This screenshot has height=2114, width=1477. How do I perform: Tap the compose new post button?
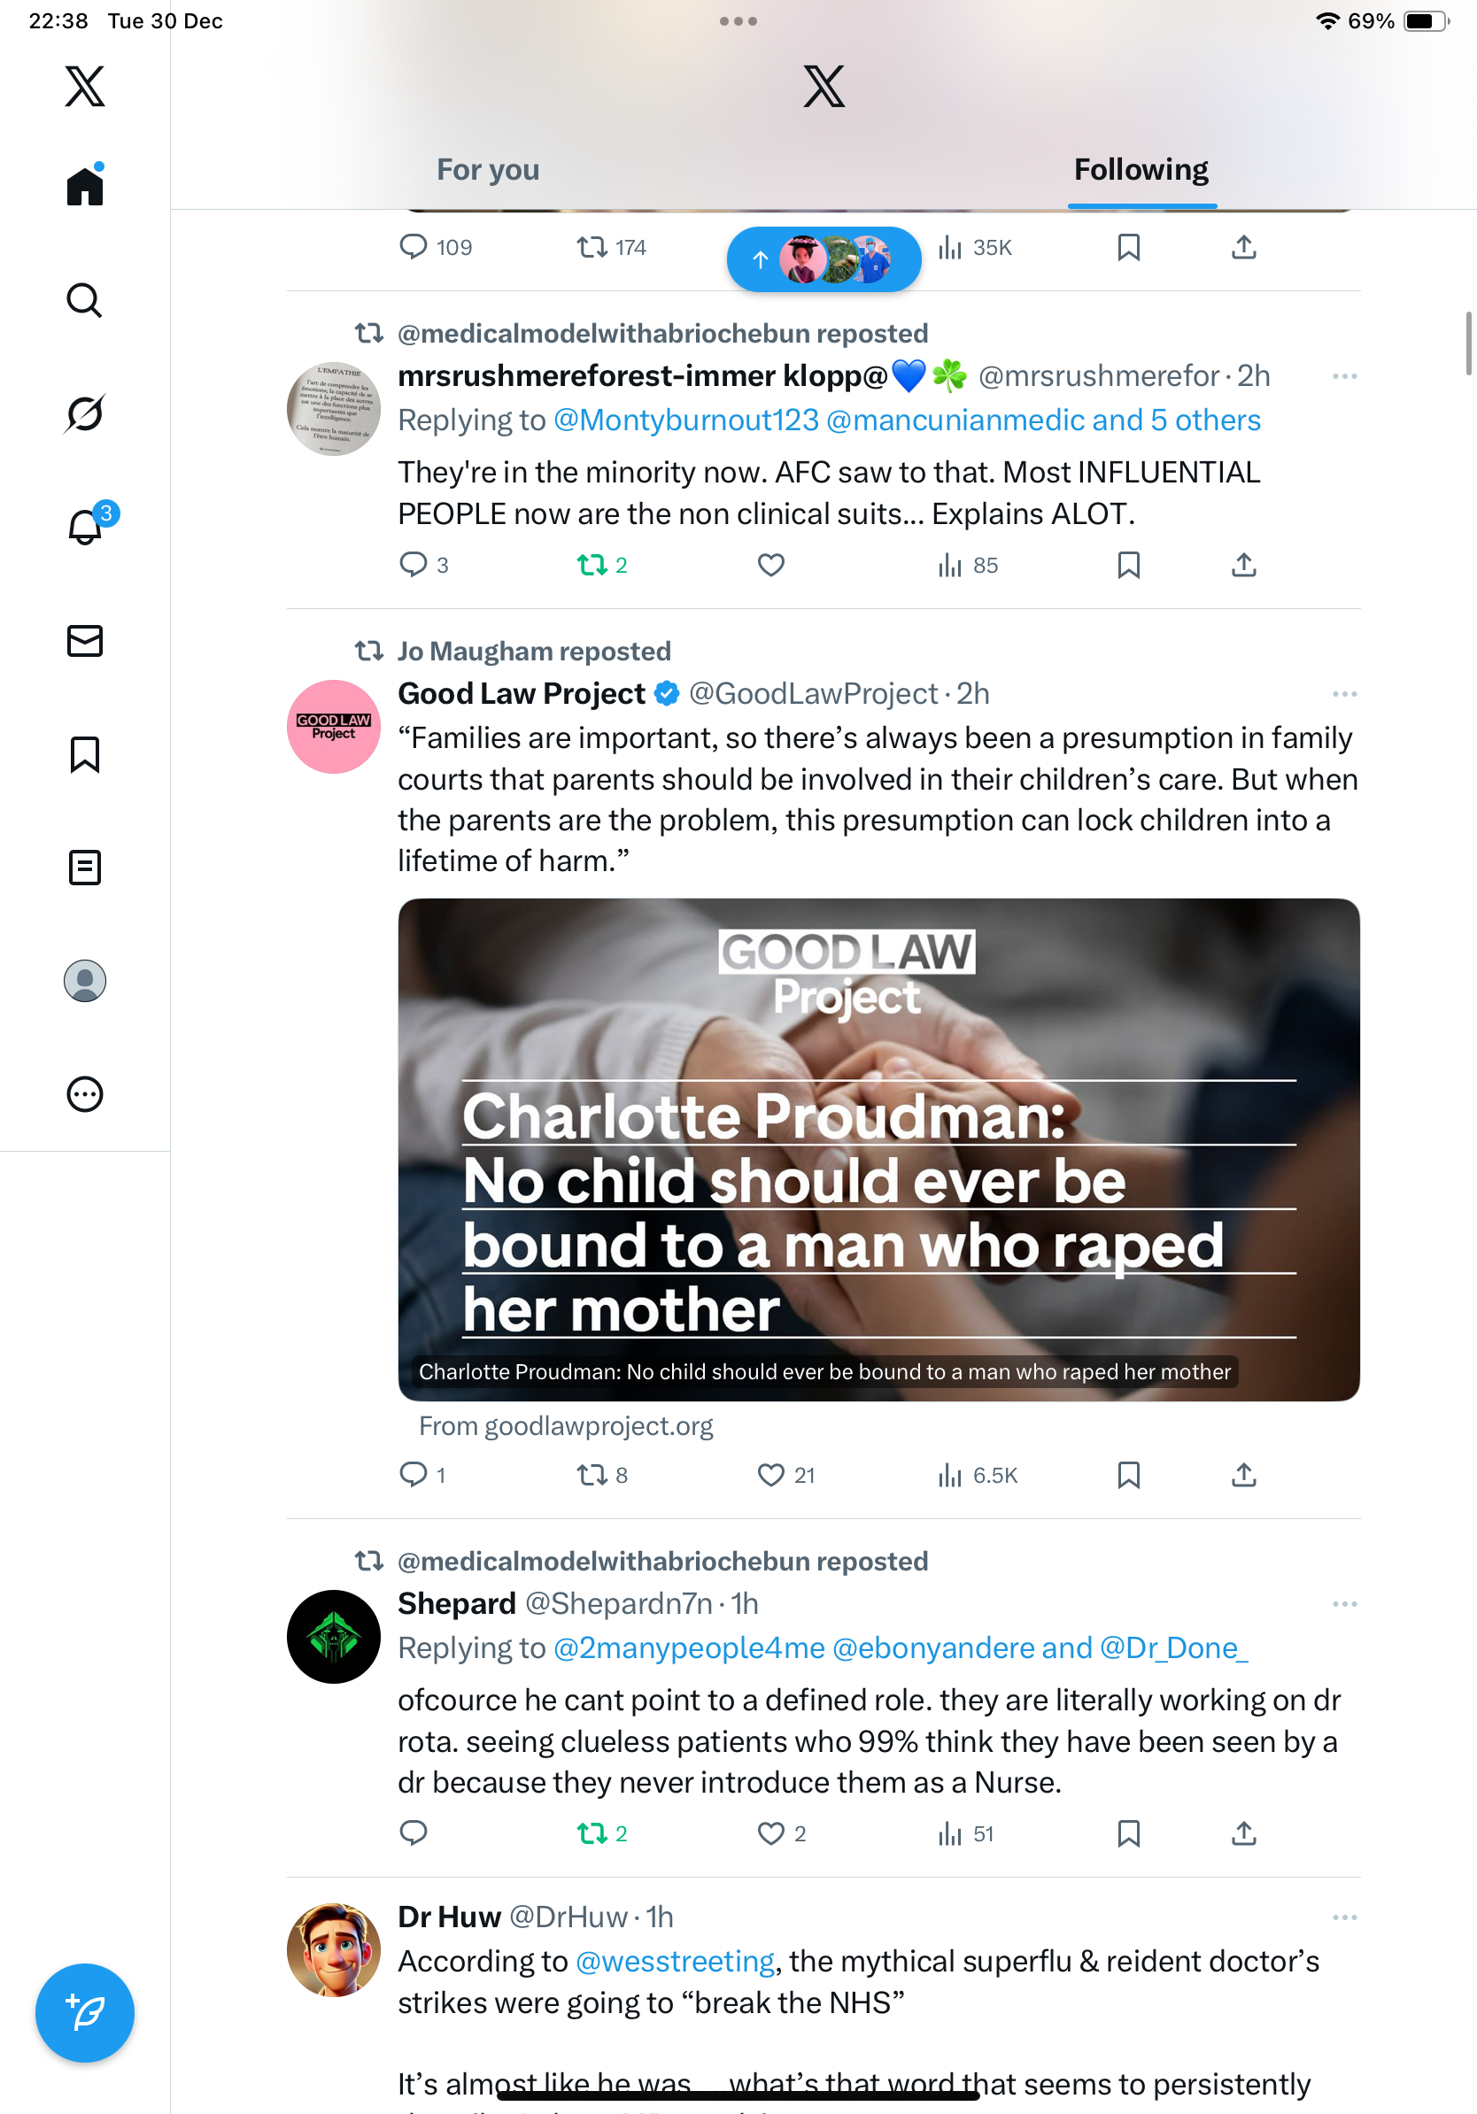pos(85,2013)
